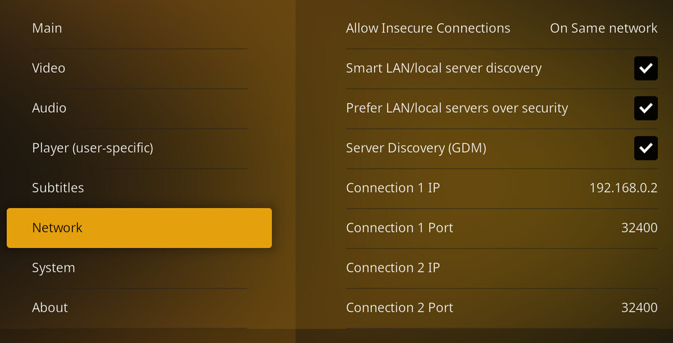Select the empty Connection 2 IP row
The image size is (673, 343).
point(501,268)
